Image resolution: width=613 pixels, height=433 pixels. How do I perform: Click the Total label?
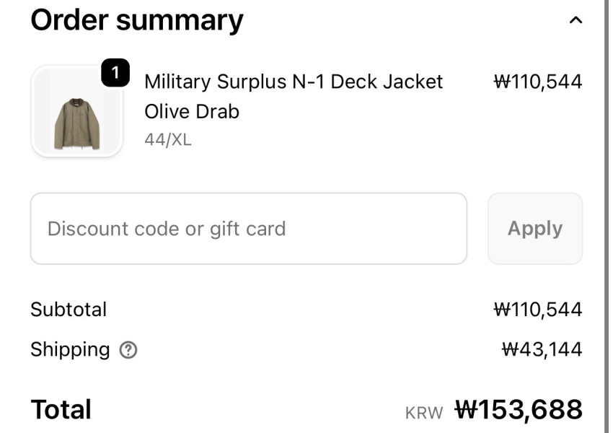tap(61, 410)
